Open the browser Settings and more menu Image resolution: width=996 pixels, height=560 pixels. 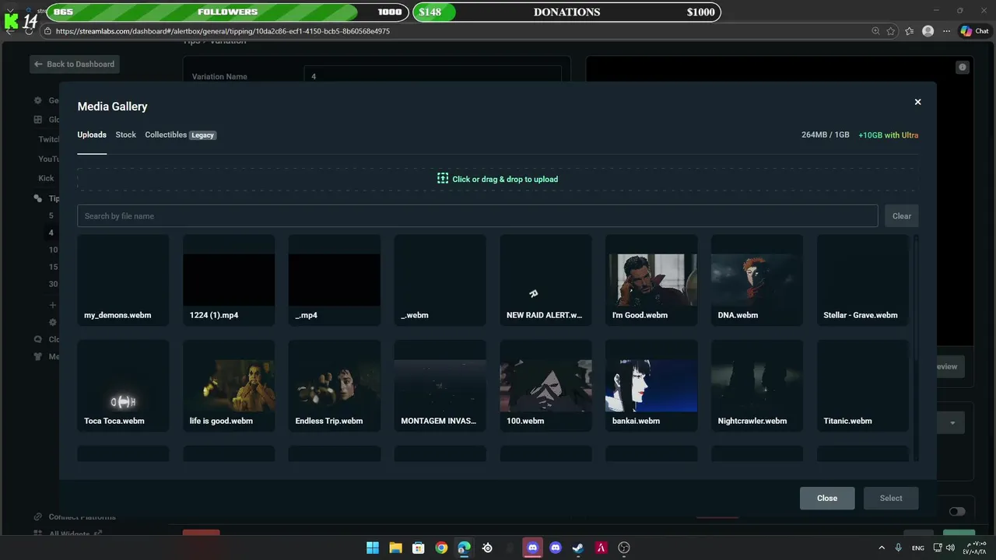(945, 31)
